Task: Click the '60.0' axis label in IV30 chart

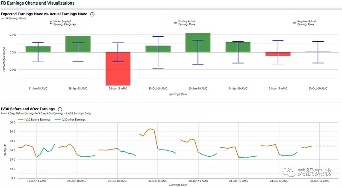Action: 13,122
